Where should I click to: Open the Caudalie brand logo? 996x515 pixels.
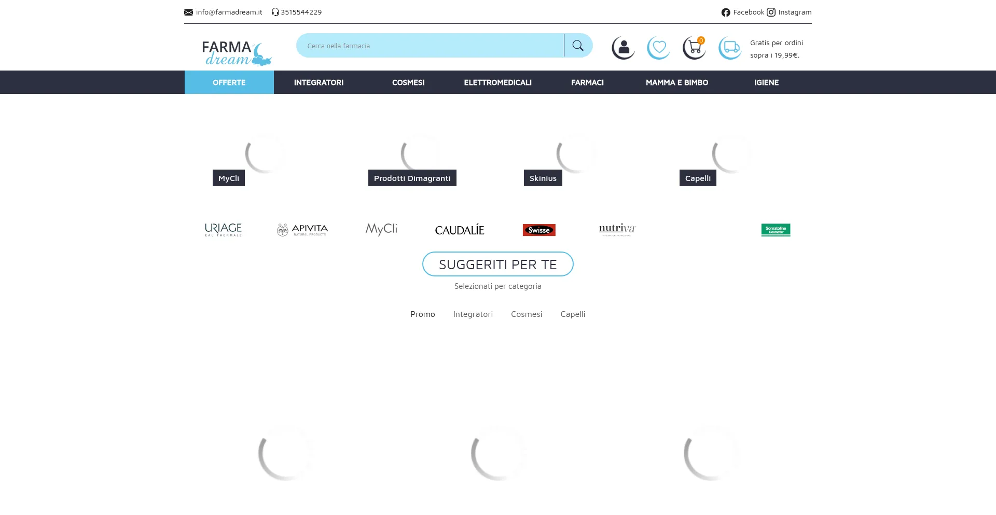[x=459, y=230]
